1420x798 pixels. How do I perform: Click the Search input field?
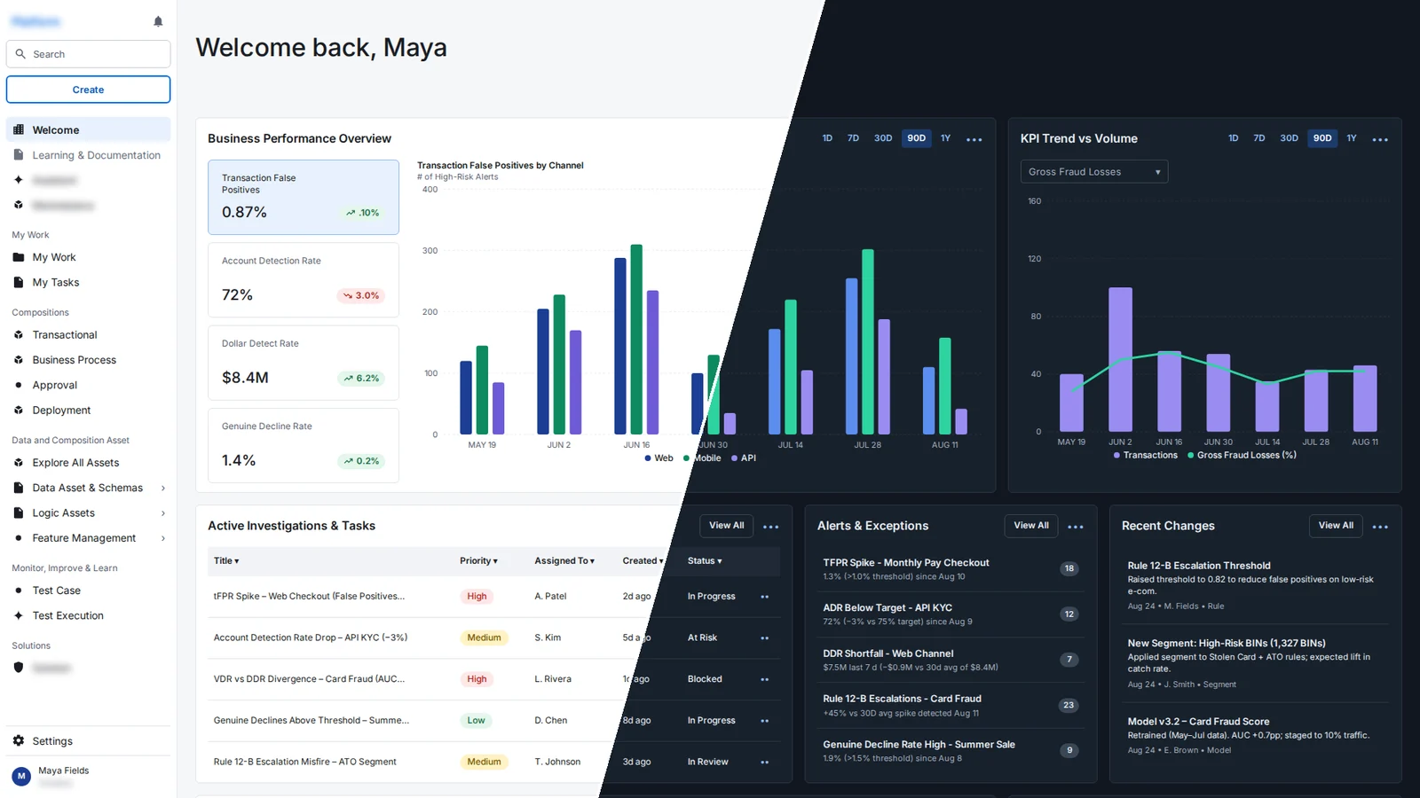pos(88,54)
